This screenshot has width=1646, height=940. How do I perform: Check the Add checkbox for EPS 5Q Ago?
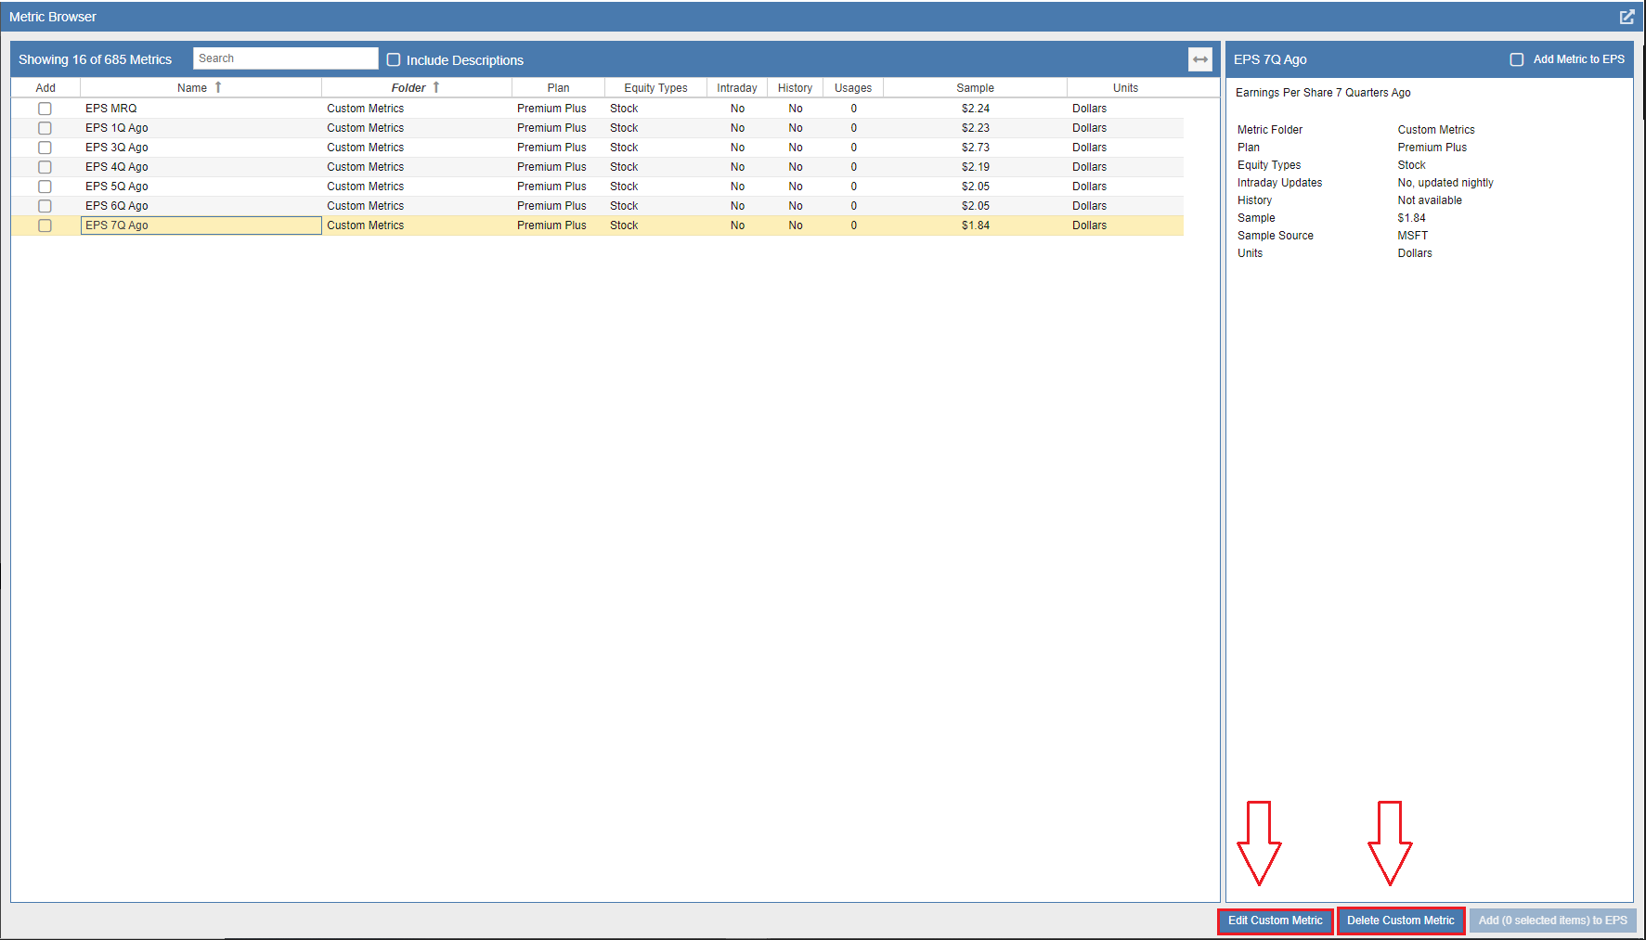click(45, 186)
